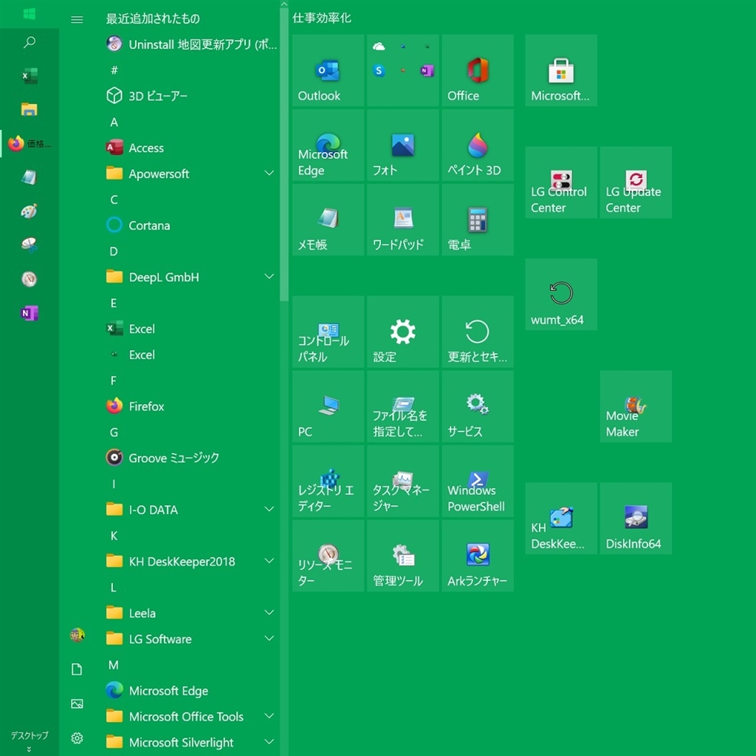Open the 管理ツール tile
The width and height of the screenshot is (756, 756).
pos(402,556)
